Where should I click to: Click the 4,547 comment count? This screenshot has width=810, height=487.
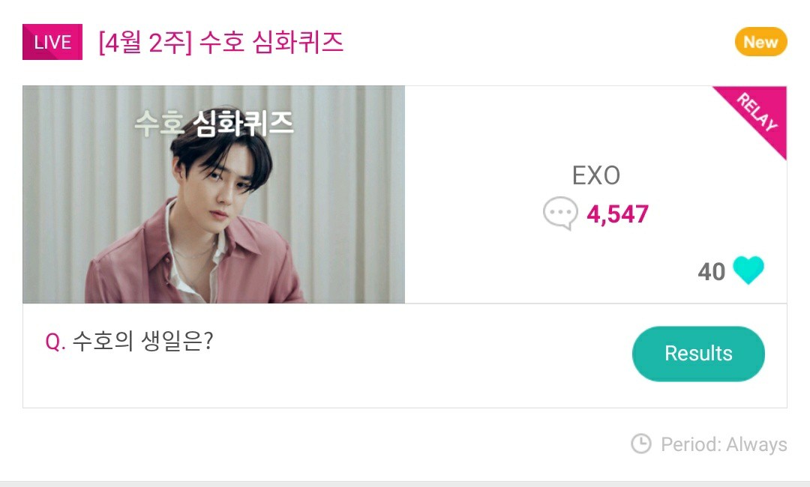coord(617,215)
